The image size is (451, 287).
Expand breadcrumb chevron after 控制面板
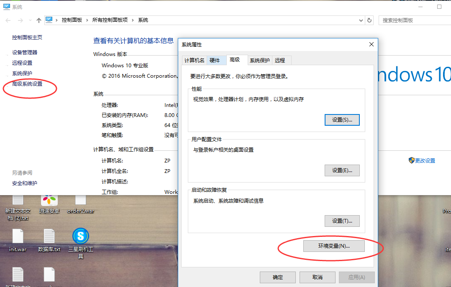[87, 20]
